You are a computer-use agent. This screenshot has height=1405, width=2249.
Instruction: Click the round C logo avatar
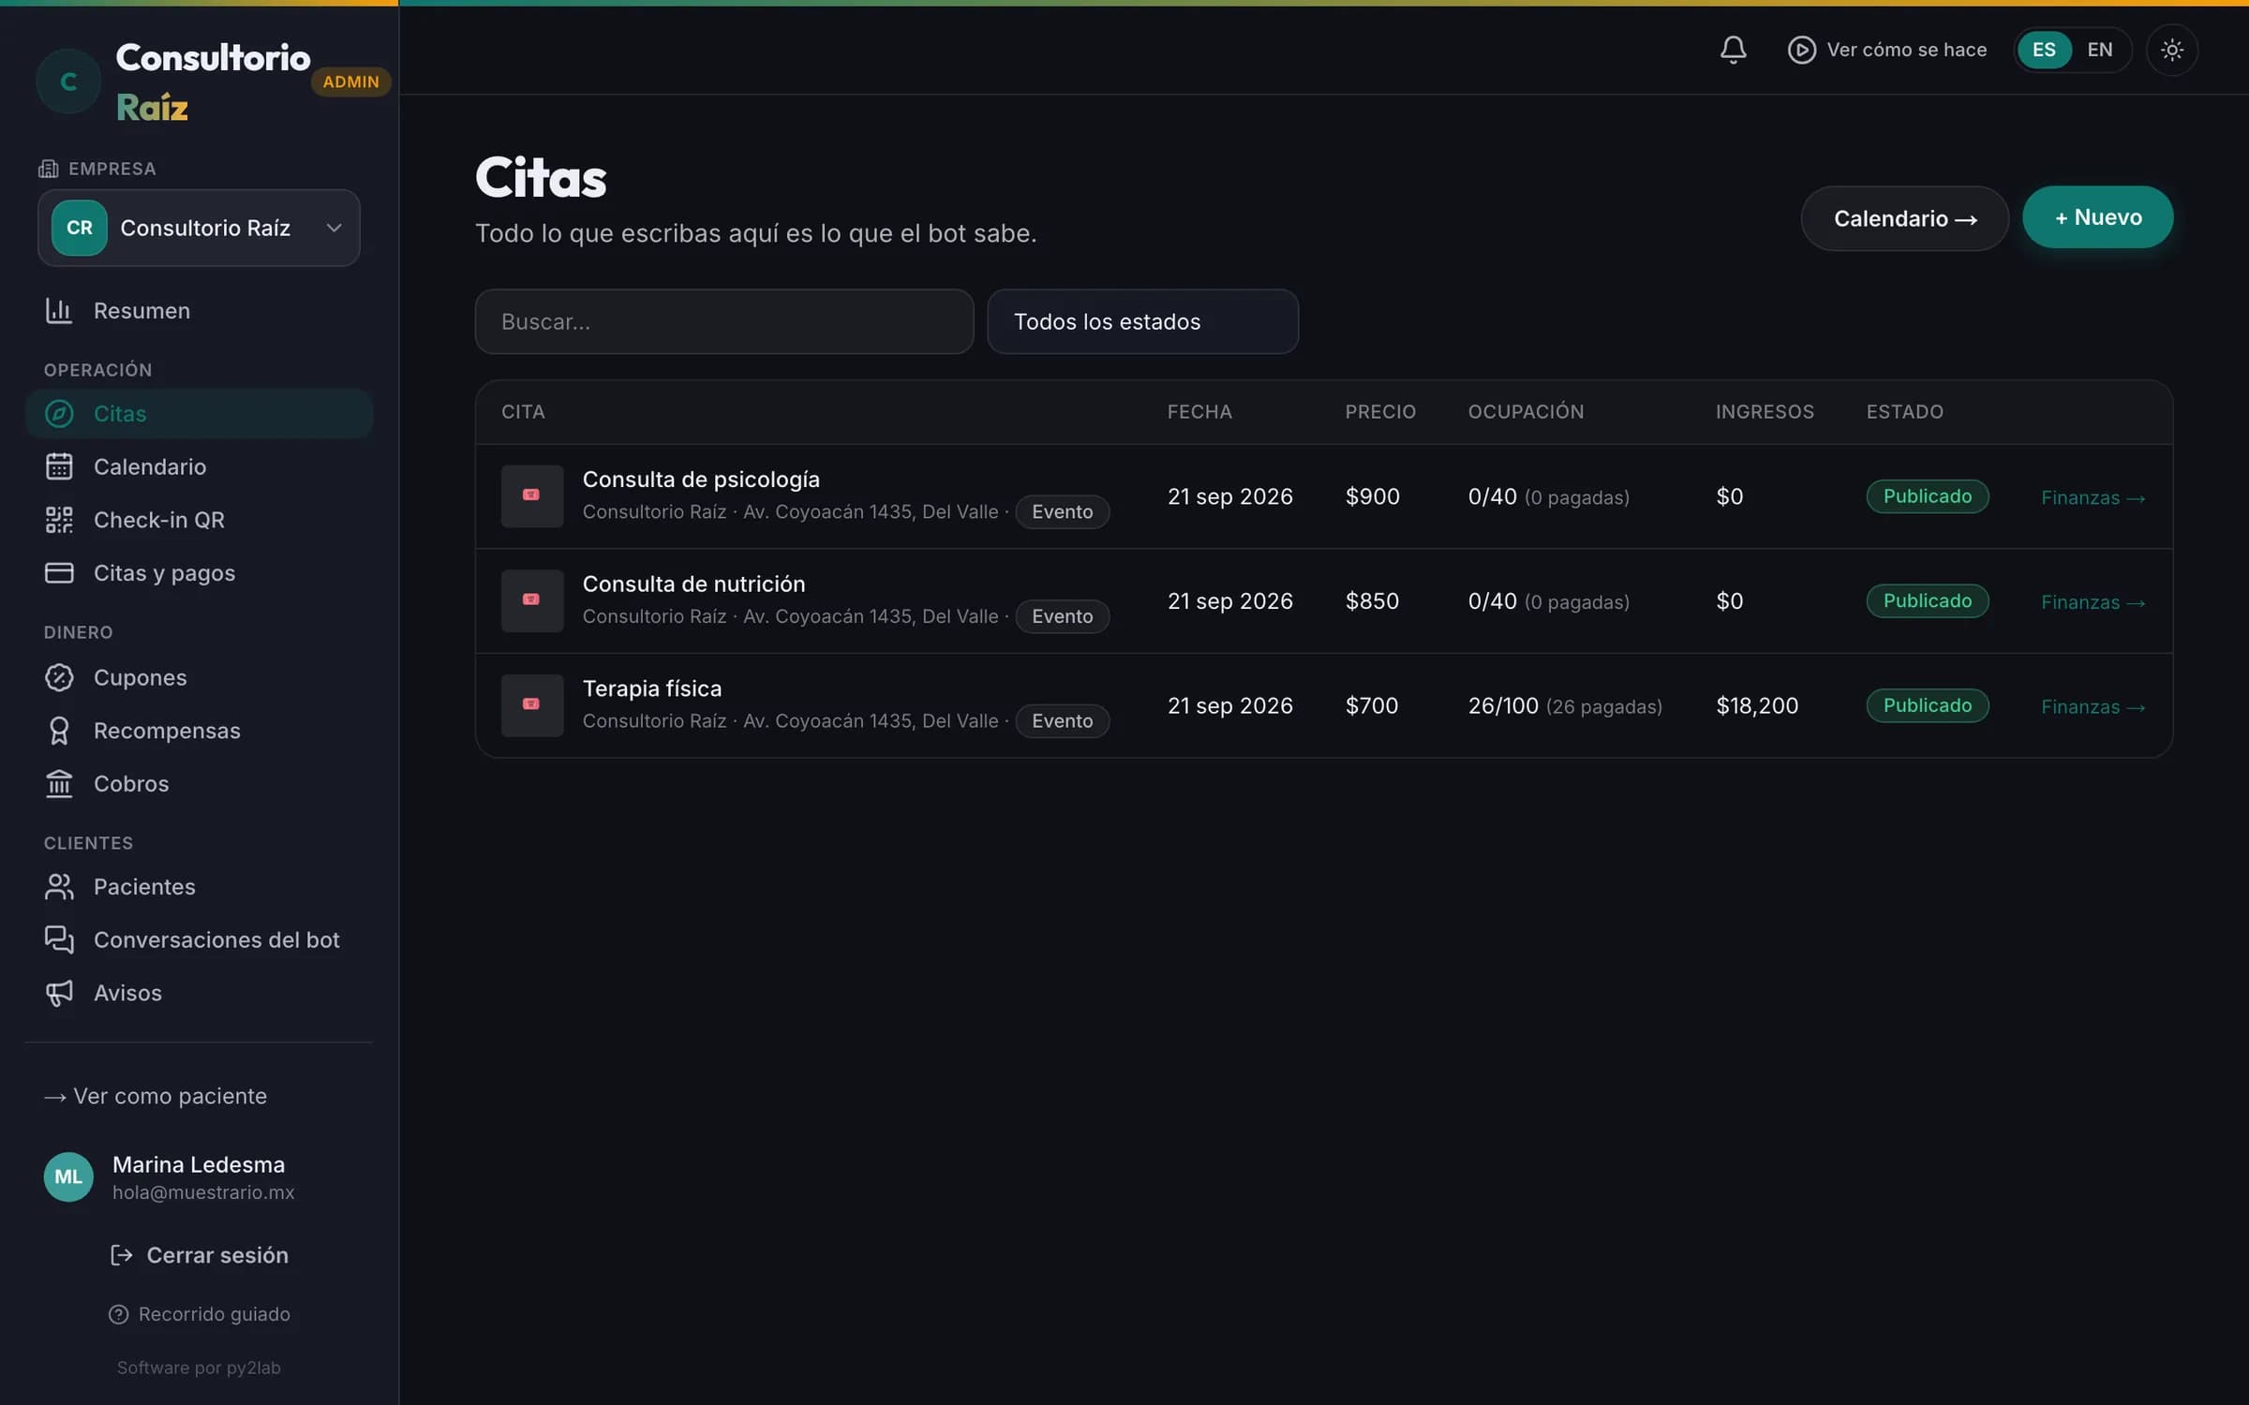tap(68, 81)
